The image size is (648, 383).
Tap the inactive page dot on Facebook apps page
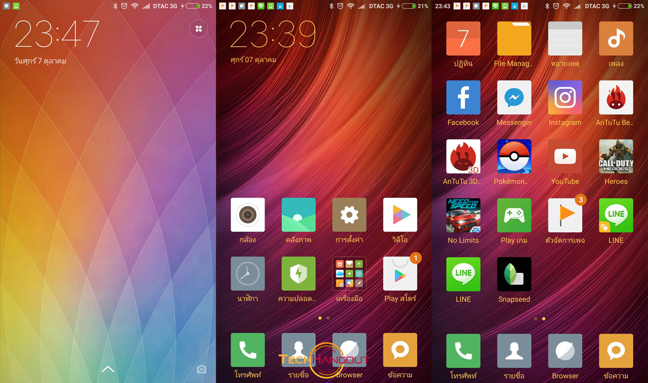point(535,319)
